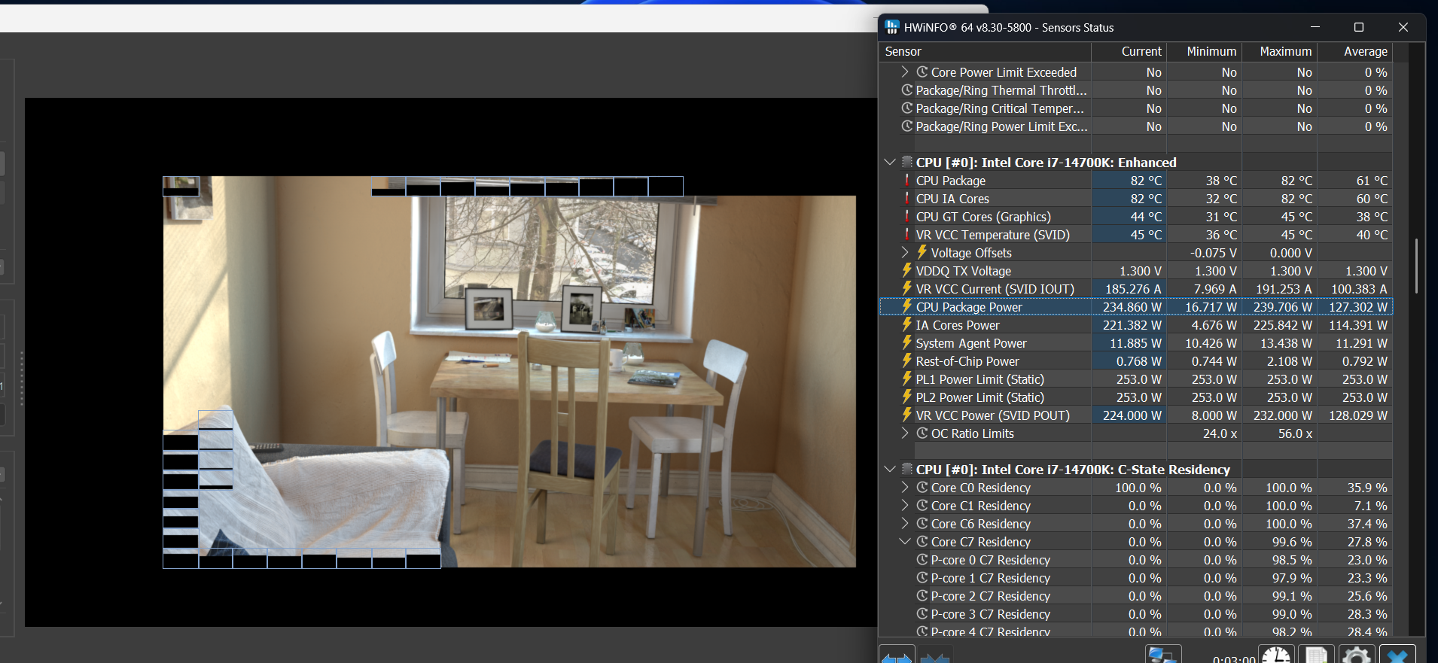The height and width of the screenshot is (663, 1438).
Task: Click the 61 °C CPU Package average value
Action: coord(1372,181)
